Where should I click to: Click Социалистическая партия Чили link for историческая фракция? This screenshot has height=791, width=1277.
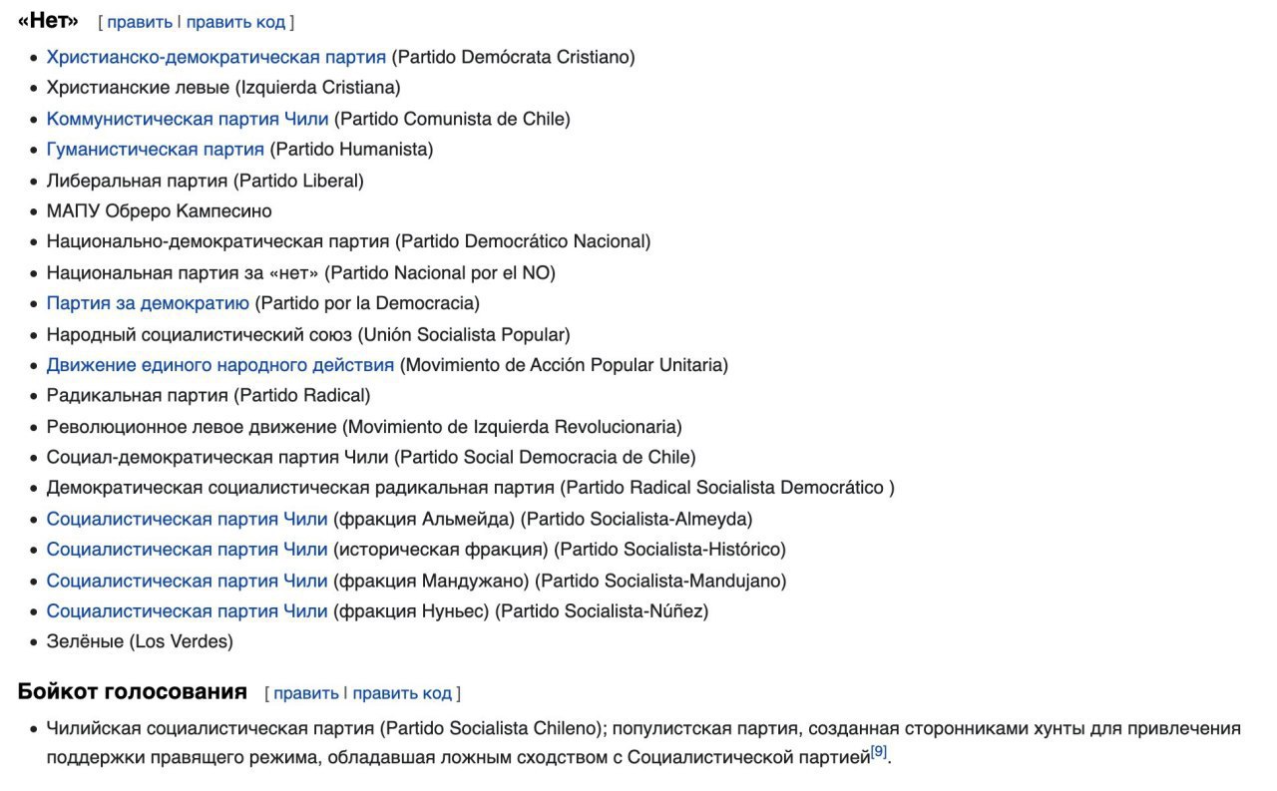coord(187,550)
